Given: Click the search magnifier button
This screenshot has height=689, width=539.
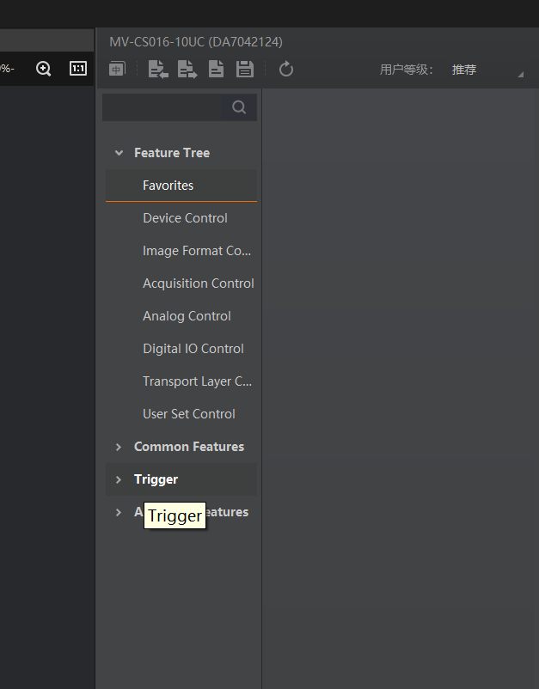Looking at the screenshot, I should [x=239, y=107].
